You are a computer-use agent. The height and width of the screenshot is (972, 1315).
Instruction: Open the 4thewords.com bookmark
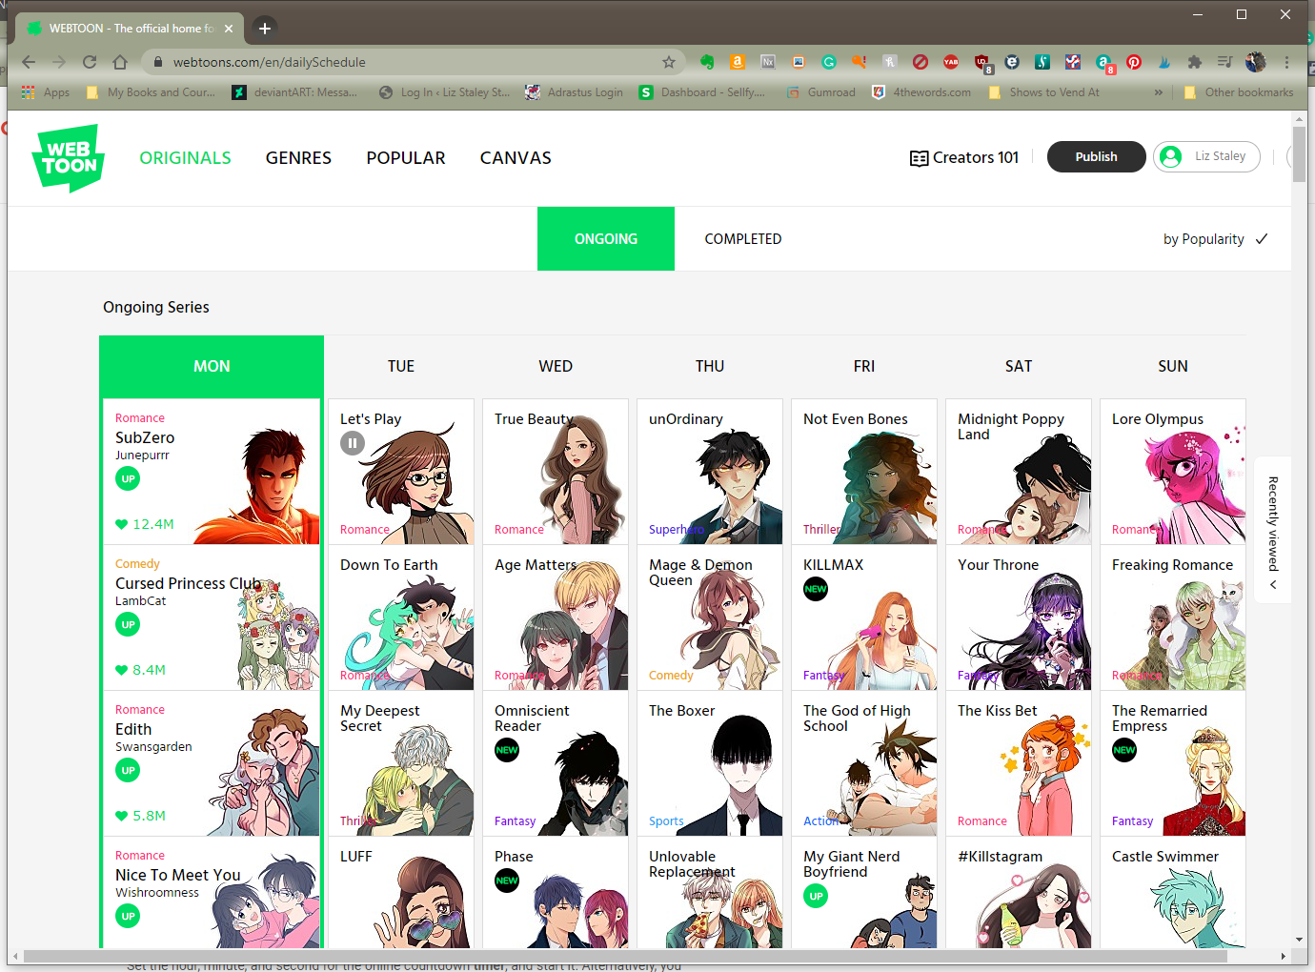point(921,92)
